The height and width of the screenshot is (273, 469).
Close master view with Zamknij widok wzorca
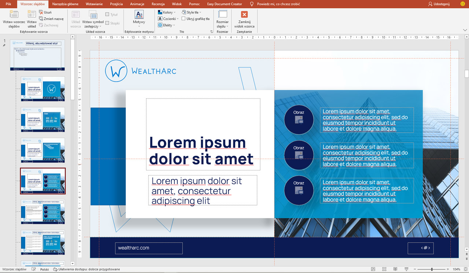point(244,19)
